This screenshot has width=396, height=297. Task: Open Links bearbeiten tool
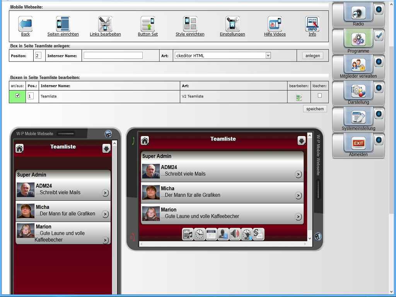click(105, 24)
